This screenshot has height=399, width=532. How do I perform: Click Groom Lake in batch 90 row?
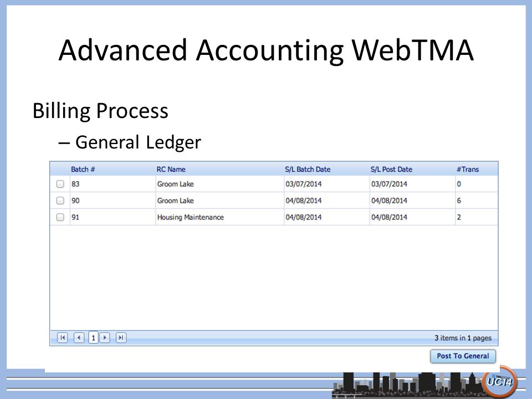(176, 201)
